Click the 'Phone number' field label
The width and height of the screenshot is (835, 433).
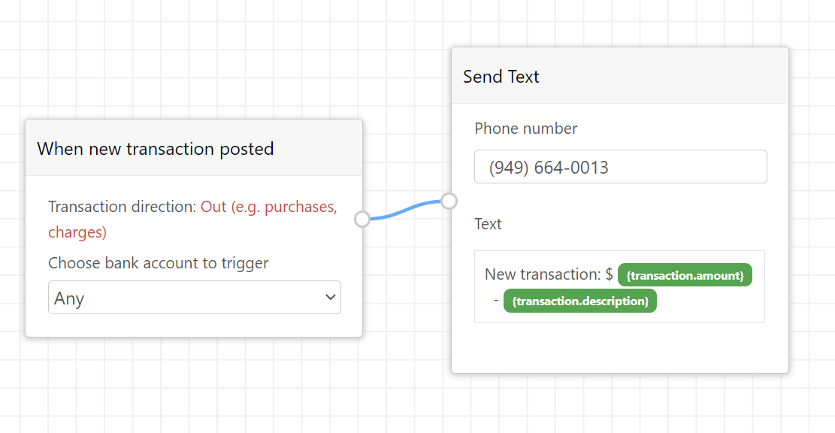pyautogui.click(x=525, y=129)
